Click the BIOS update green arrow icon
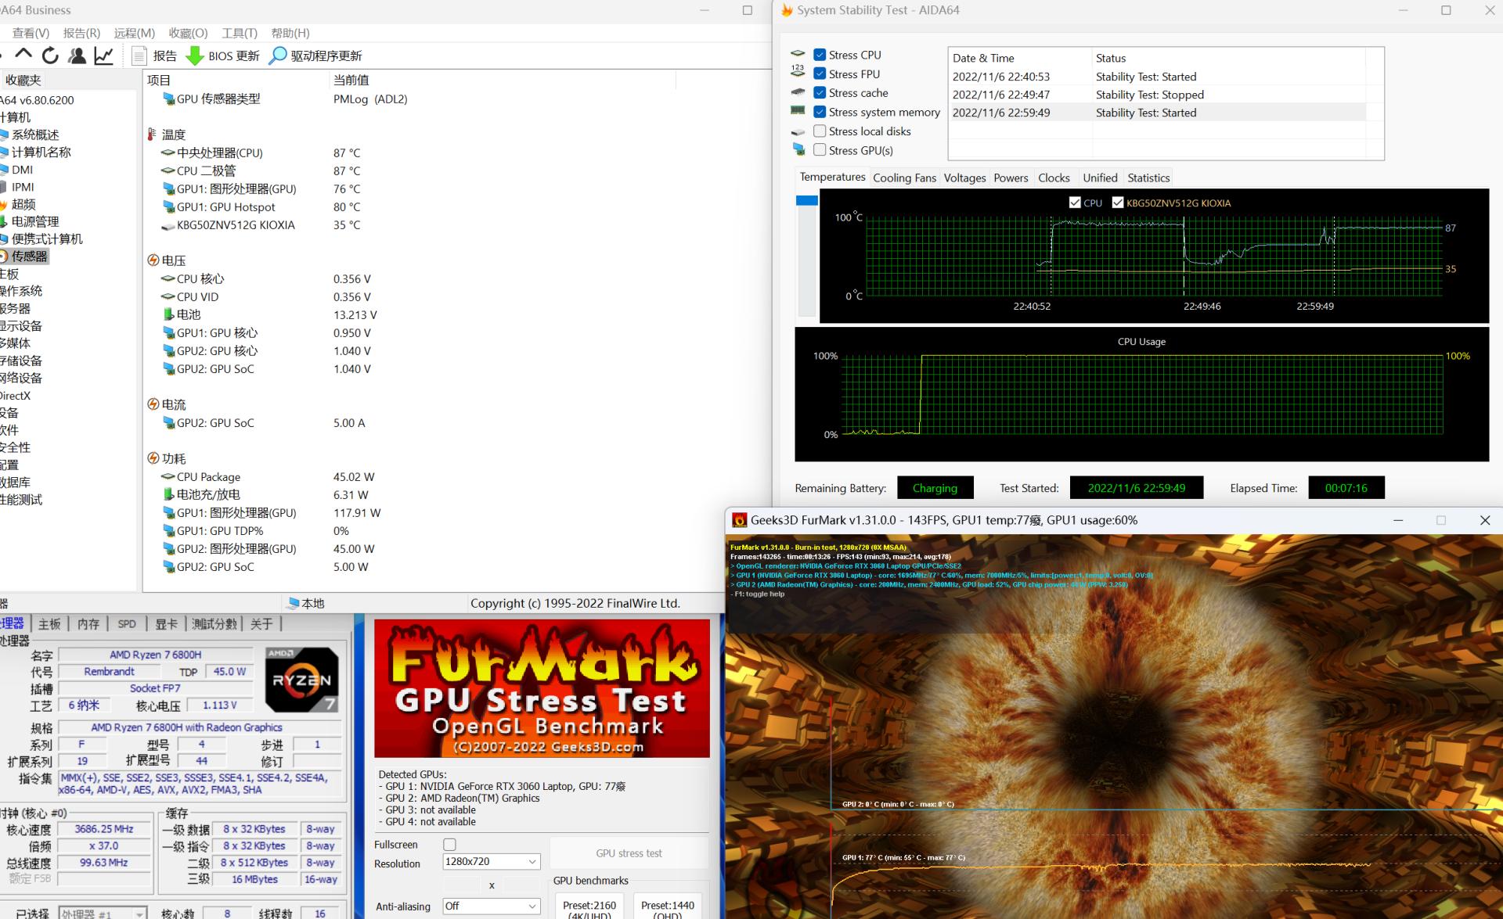1503x919 pixels. 194,56
